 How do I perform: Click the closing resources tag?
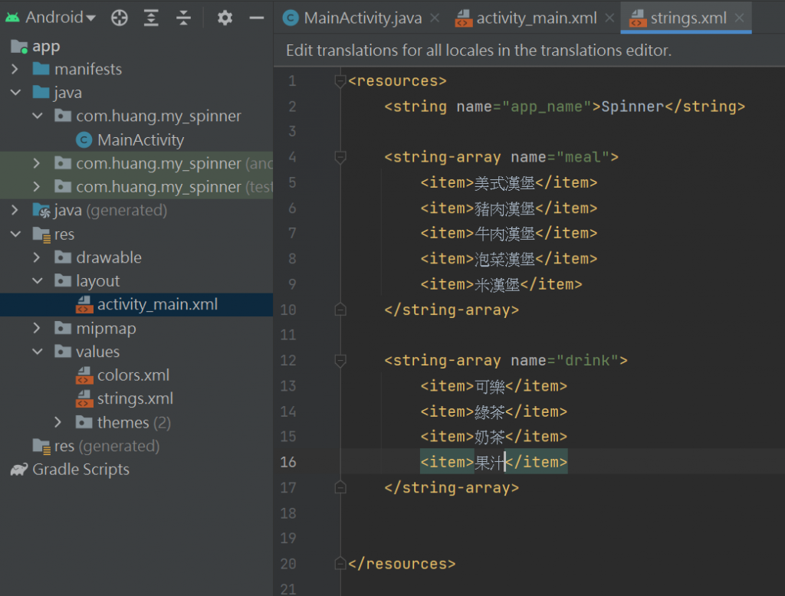pyautogui.click(x=402, y=564)
